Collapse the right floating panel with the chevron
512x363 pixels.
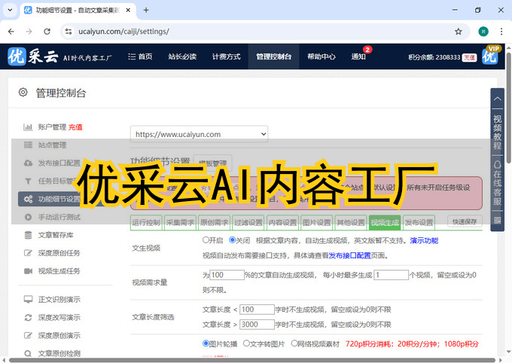tap(497, 99)
